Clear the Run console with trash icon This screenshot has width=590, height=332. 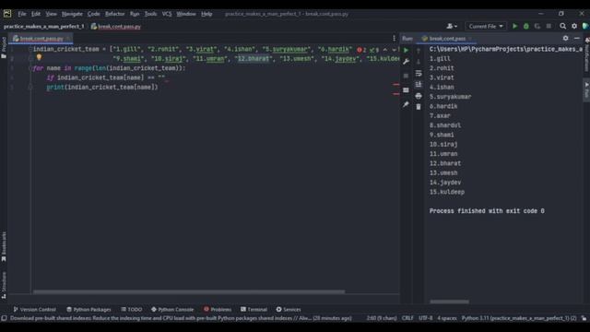click(x=419, y=107)
